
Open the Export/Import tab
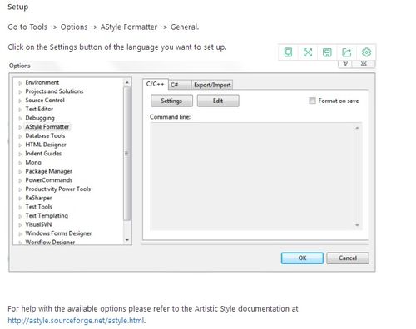coord(212,85)
